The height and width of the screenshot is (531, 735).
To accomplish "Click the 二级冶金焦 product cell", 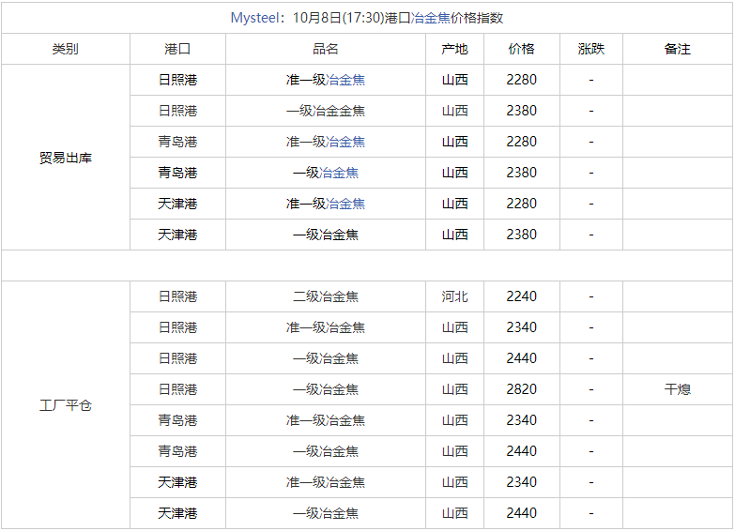I will coord(326,296).
